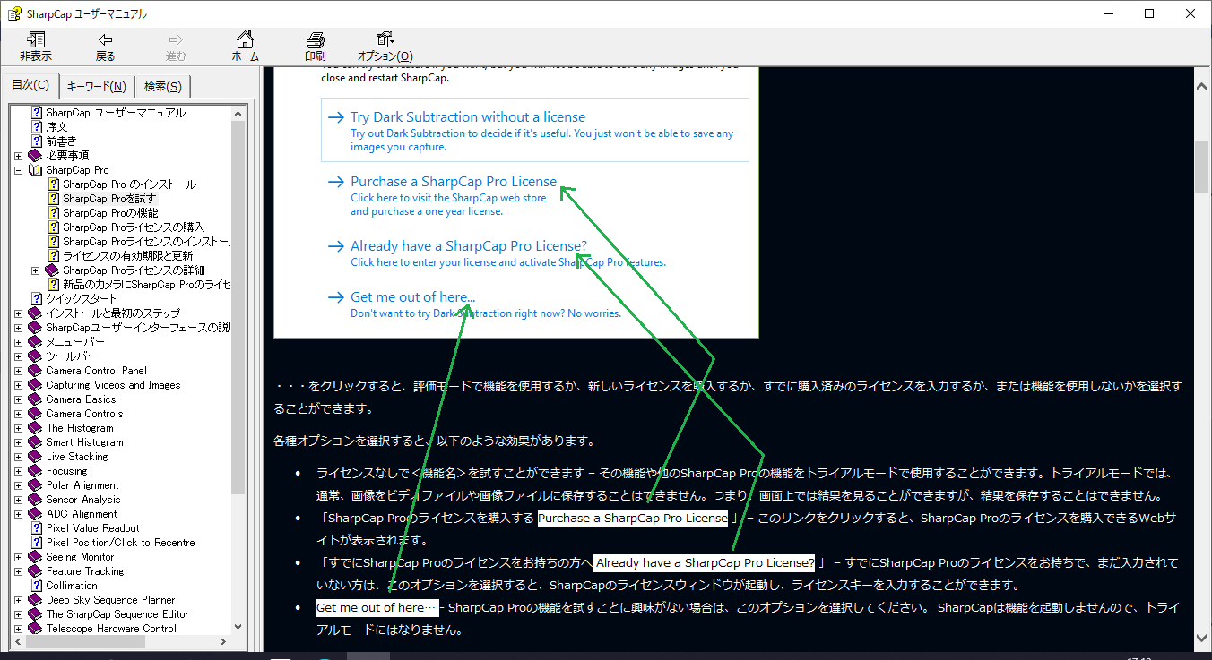Viewport: 1212px width, 660px height.
Task: Click the highlighted 'Purchase a SharpCap Pro License' text
Action: pos(633,518)
